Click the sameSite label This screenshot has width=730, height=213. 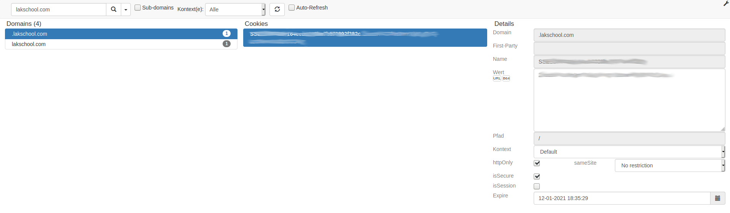pos(585,163)
